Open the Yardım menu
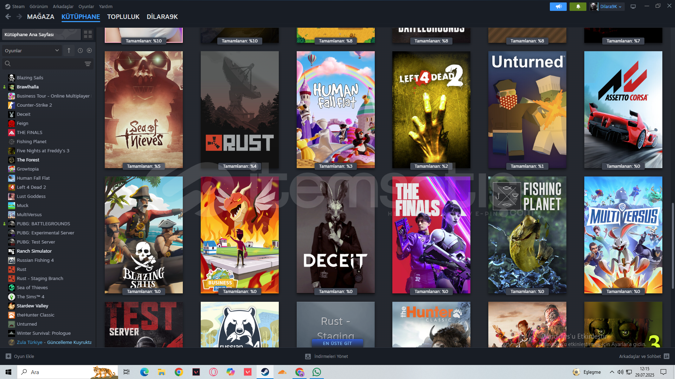The image size is (675, 379). pos(106,6)
